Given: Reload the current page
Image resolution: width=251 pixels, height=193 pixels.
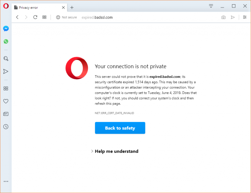Looking at the screenshot, I should click(x=35, y=17).
